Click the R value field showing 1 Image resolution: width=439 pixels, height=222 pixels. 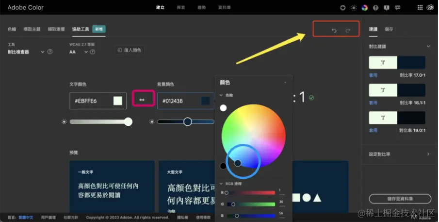tap(282, 191)
